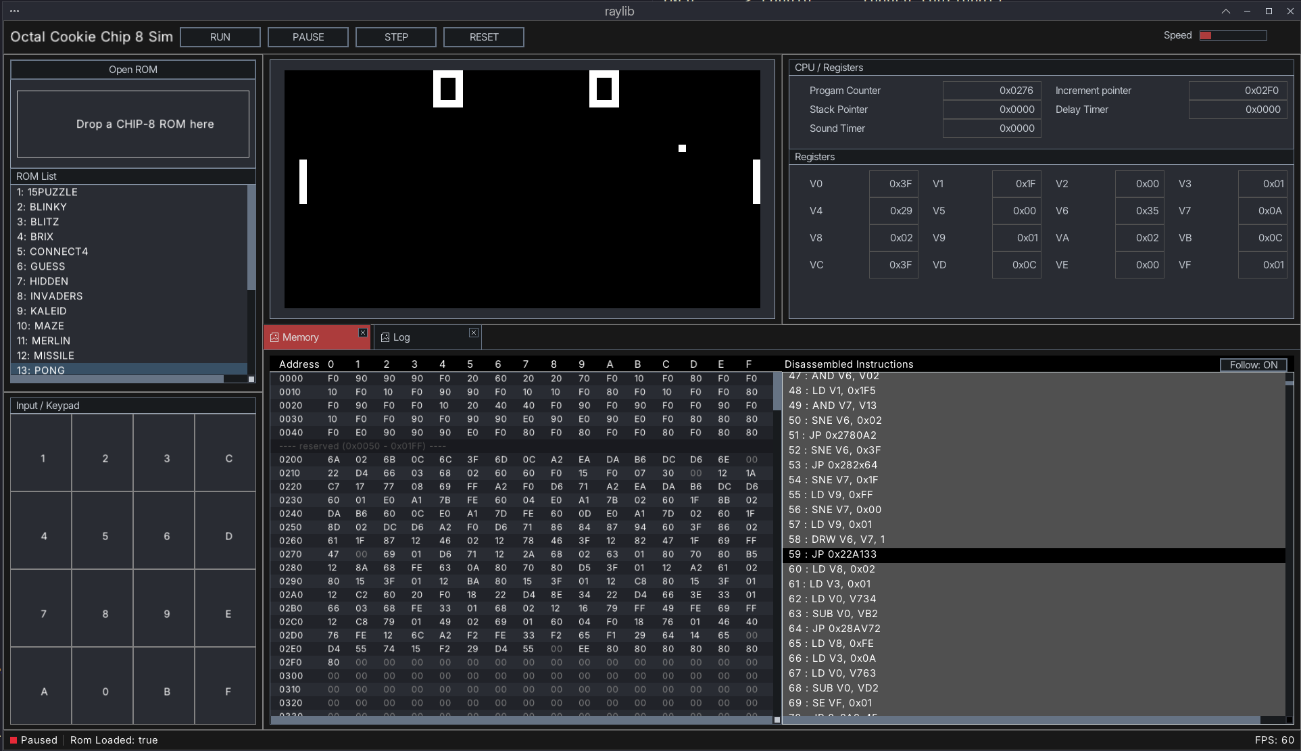1301x751 pixels.
Task: Toggle the Follow: ON button
Action: coord(1254,365)
